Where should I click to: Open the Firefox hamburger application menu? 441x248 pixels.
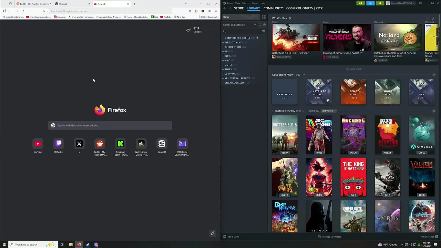216,11
